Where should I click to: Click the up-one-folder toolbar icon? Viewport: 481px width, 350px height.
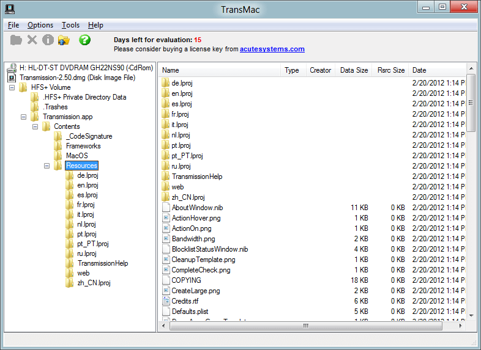coord(64,40)
